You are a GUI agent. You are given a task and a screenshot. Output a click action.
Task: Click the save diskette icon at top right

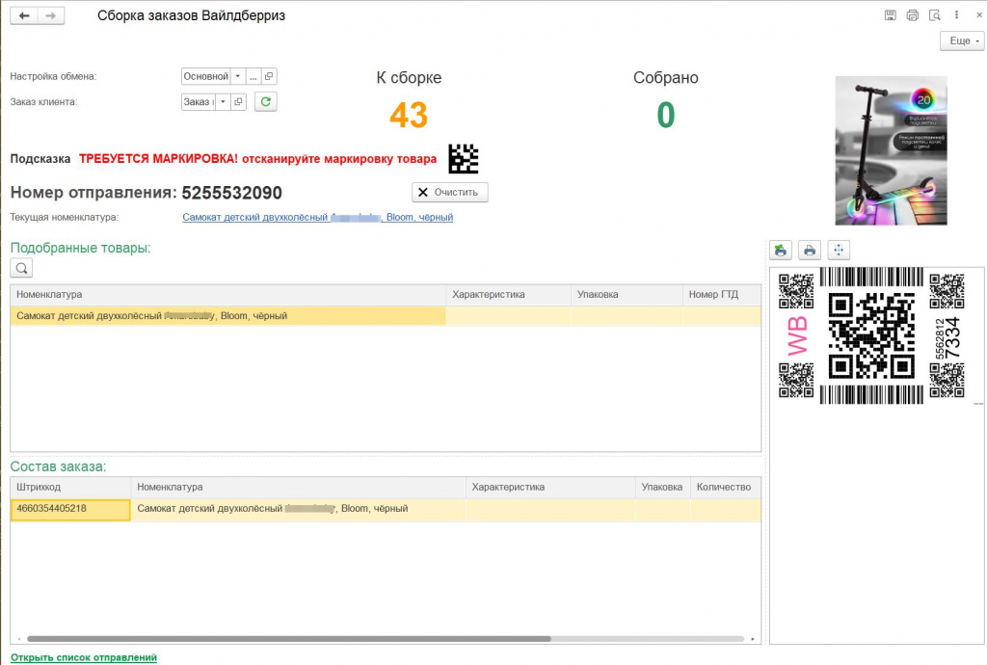click(x=890, y=15)
